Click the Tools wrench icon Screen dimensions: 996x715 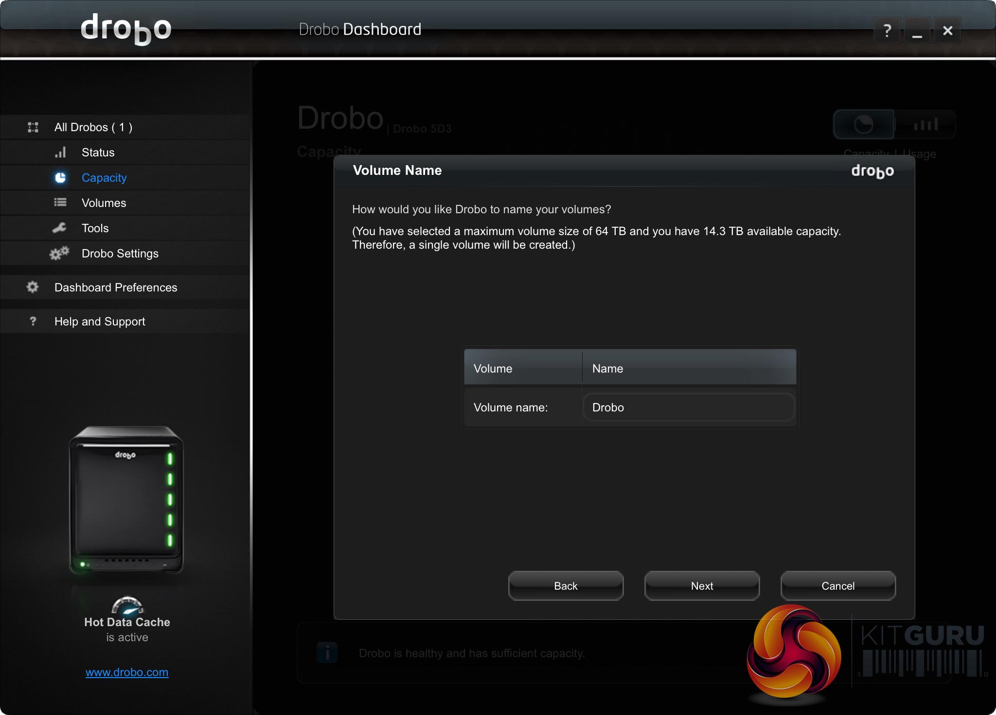pyautogui.click(x=59, y=228)
